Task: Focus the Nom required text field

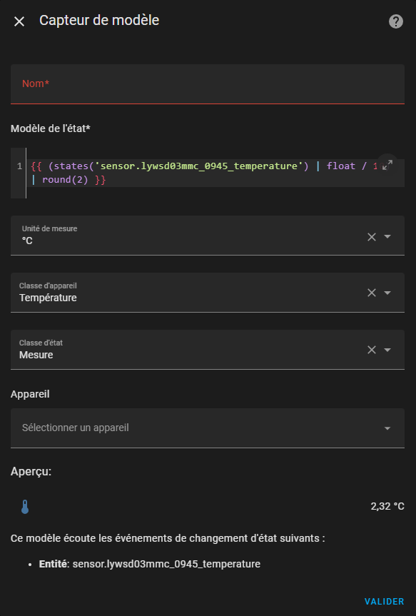Action: [208, 84]
